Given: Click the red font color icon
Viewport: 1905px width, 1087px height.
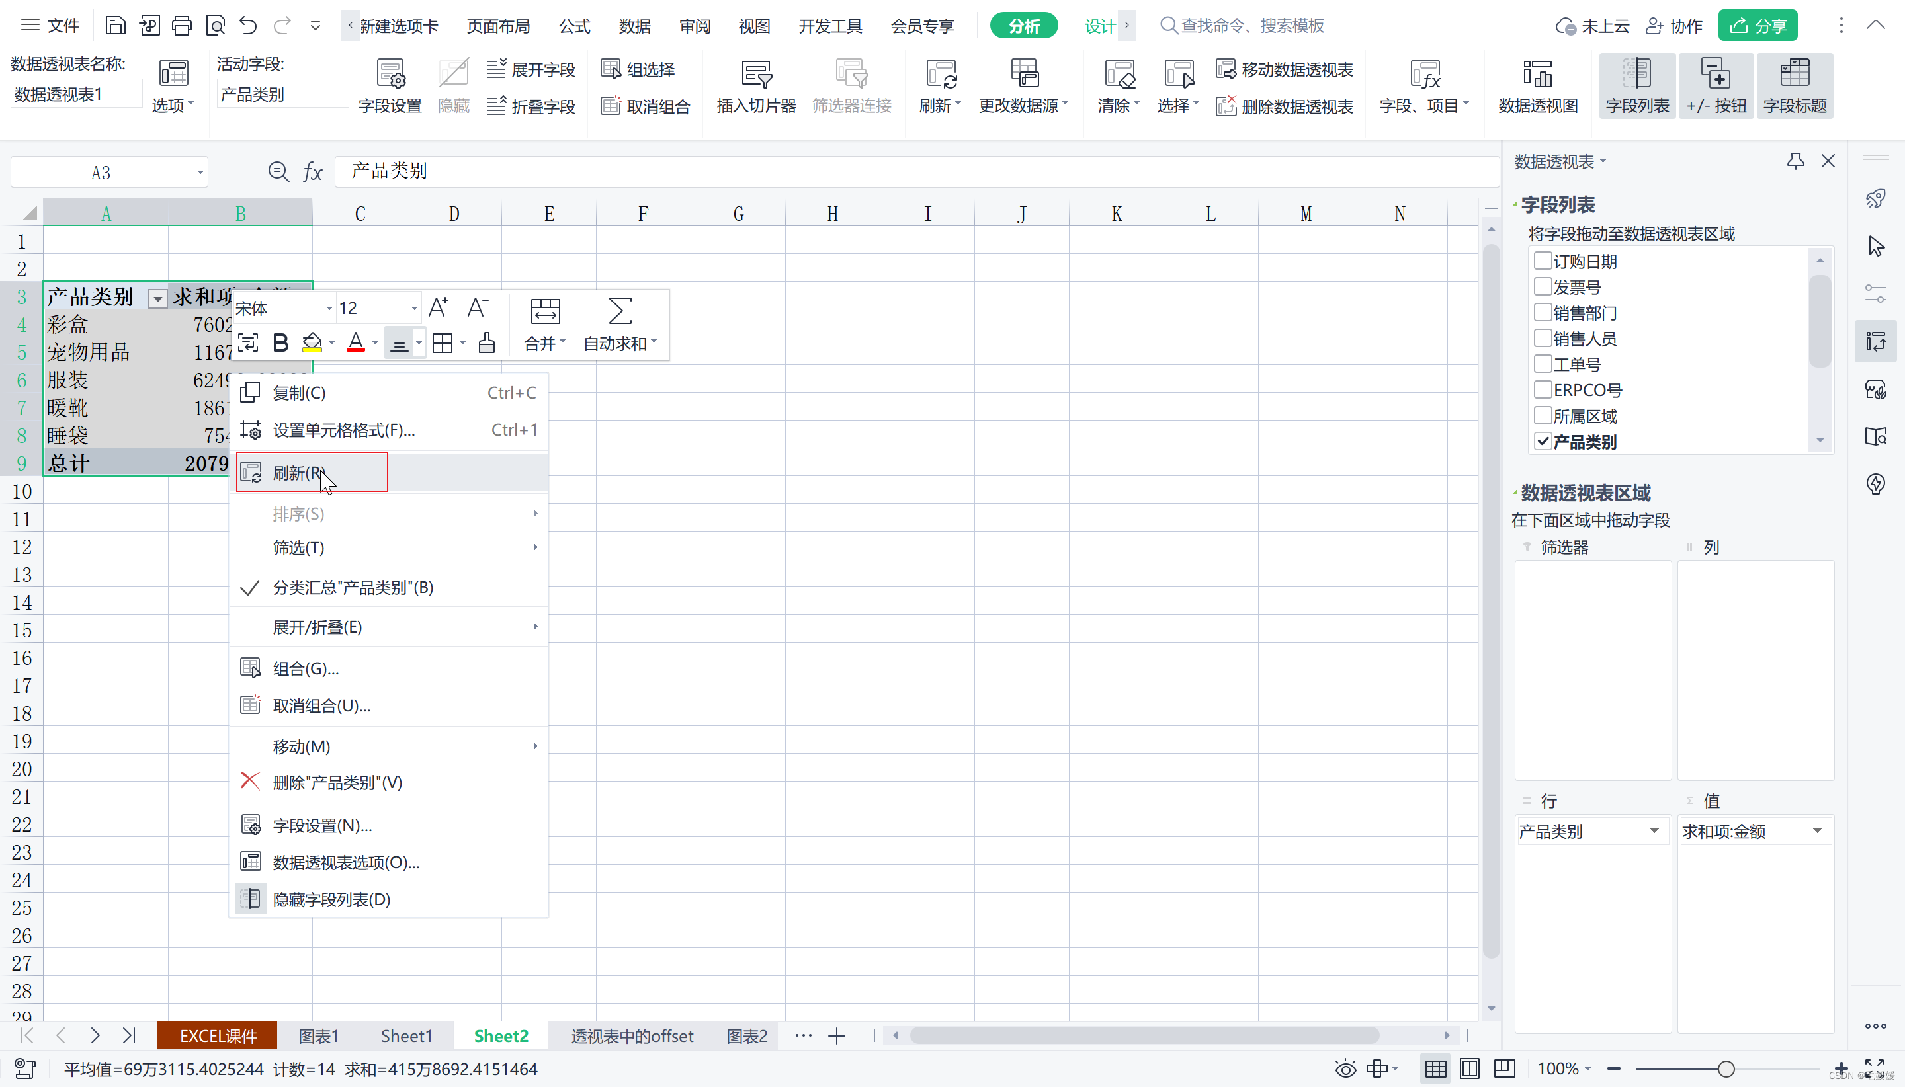Looking at the screenshot, I should click(357, 342).
